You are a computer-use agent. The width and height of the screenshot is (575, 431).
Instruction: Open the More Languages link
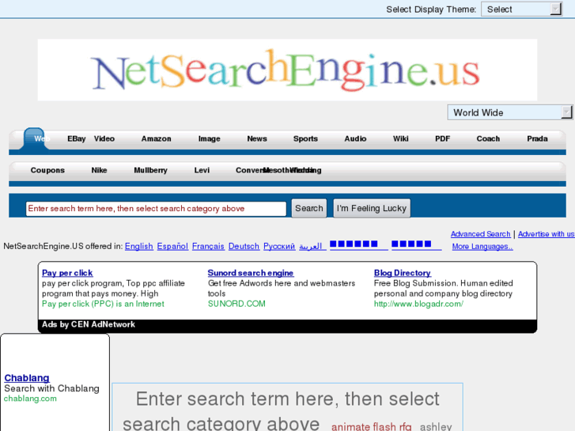482,247
